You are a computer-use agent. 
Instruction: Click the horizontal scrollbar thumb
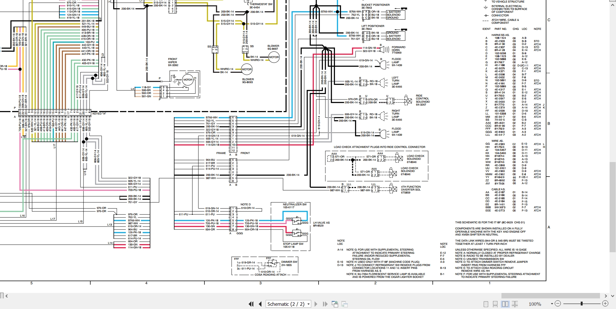[551, 296]
